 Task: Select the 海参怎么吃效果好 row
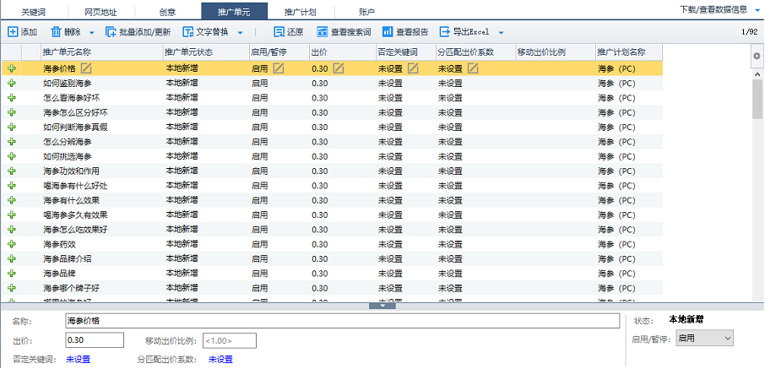coord(332,230)
